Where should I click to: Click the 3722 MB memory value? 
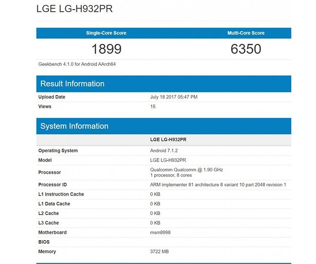[x=159, y=251]
